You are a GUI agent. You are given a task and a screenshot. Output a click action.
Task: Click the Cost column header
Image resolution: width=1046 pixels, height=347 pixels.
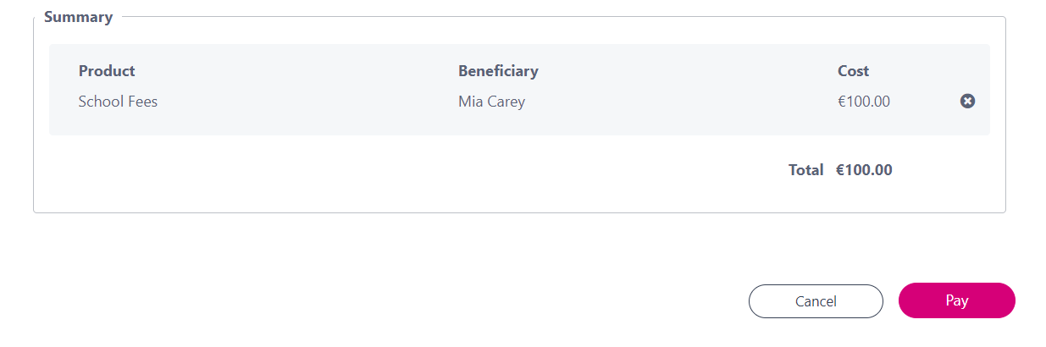click(853, 71)
